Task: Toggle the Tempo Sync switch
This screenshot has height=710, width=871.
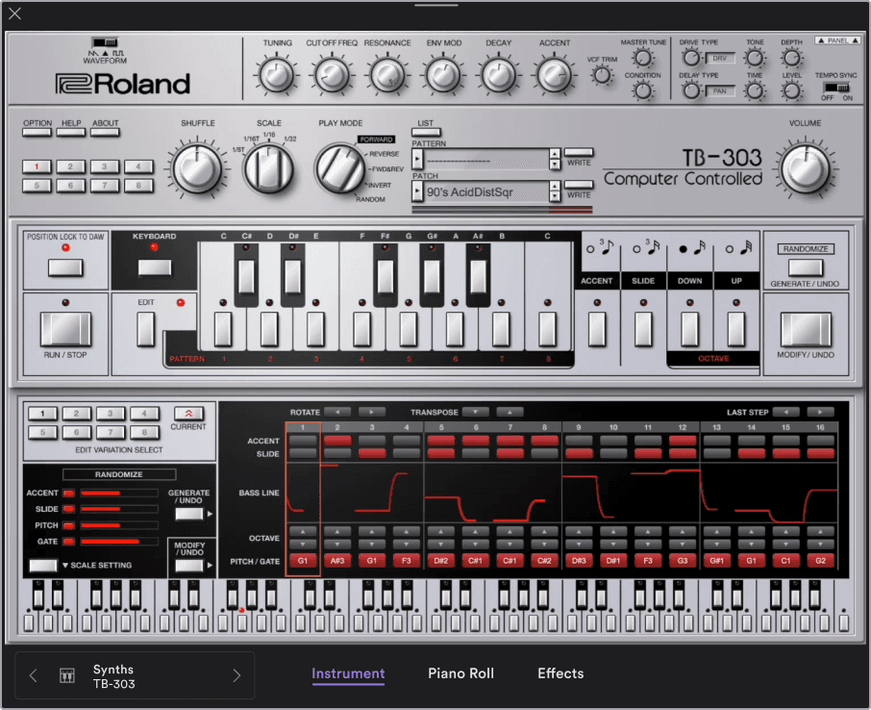Action: pyautogui.click(x=836, y=87)
